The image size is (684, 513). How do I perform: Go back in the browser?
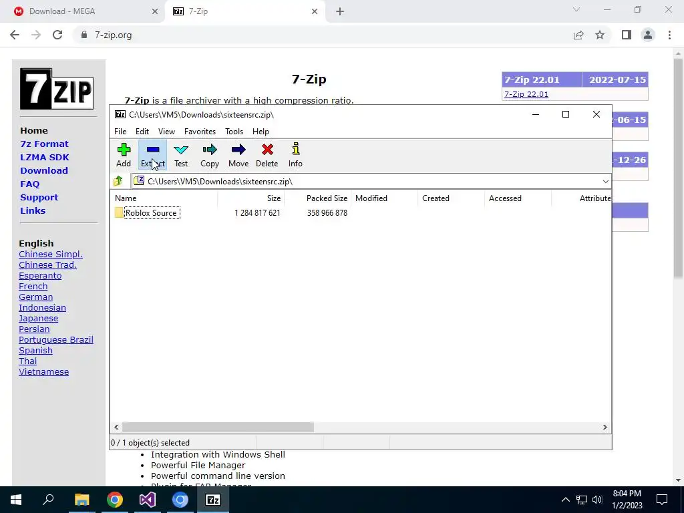pyautogui.click(x=15, y=35)
